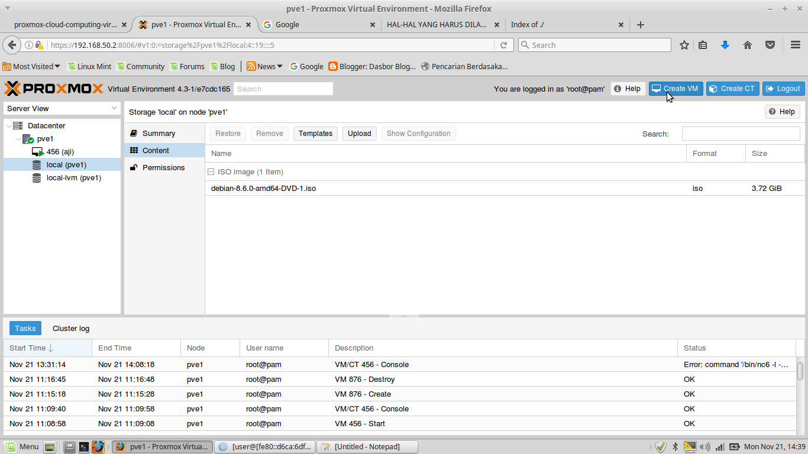
Task: Open Most Visited bookmarks dropdown
Action: coord(31,66)
